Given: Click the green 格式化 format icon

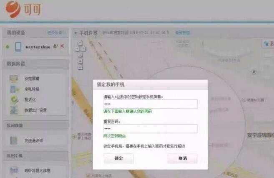Looking at the screenshot, I should click(14, 99).
